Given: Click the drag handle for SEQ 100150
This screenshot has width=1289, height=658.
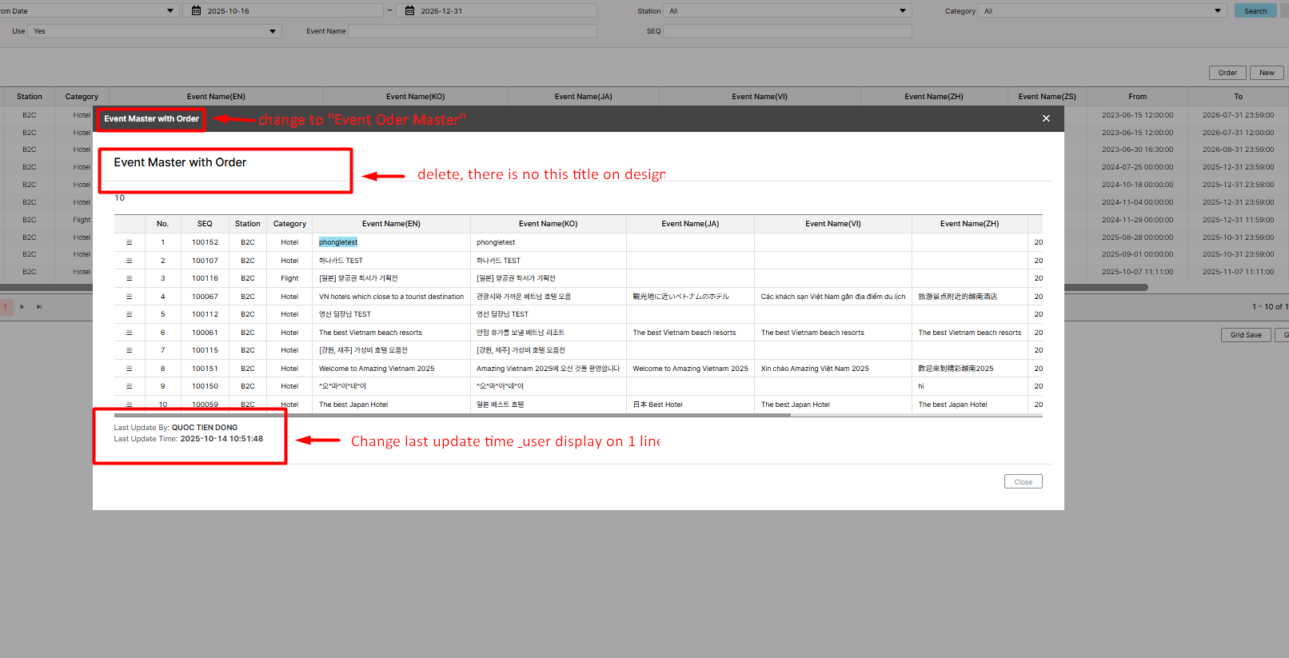Looking at the screenshot, I should coord(129,386).
